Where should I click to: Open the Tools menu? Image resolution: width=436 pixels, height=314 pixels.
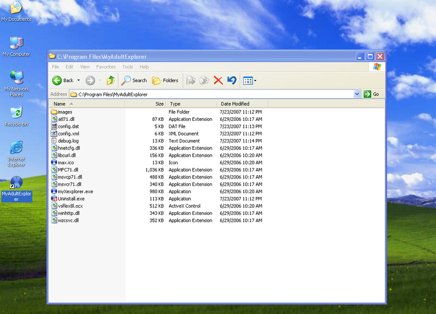(x=128, y=67)
